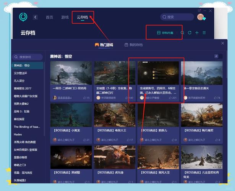The height and width of the screenshot is (191, 235).
Task: Add a new save with plus icon
Action: click(197, 32)
